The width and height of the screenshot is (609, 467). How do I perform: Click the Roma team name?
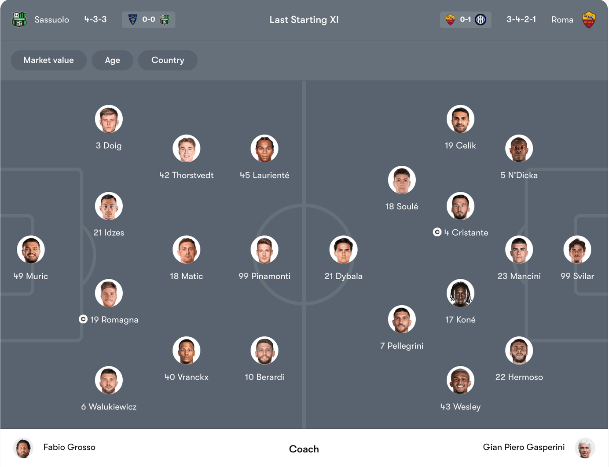pyautogui.click(x=562, y=20)
